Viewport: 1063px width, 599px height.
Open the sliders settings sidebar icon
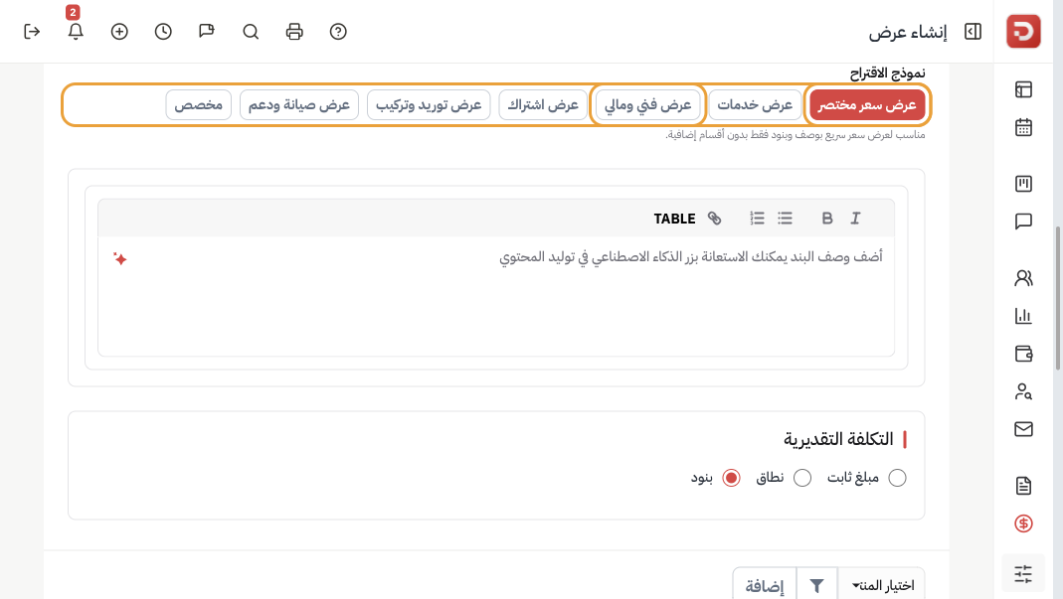1023,574
